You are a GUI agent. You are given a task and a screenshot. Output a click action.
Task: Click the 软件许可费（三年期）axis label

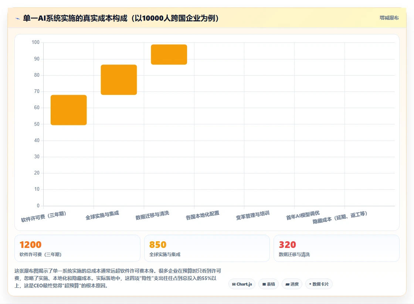click(x=44, y=217)
